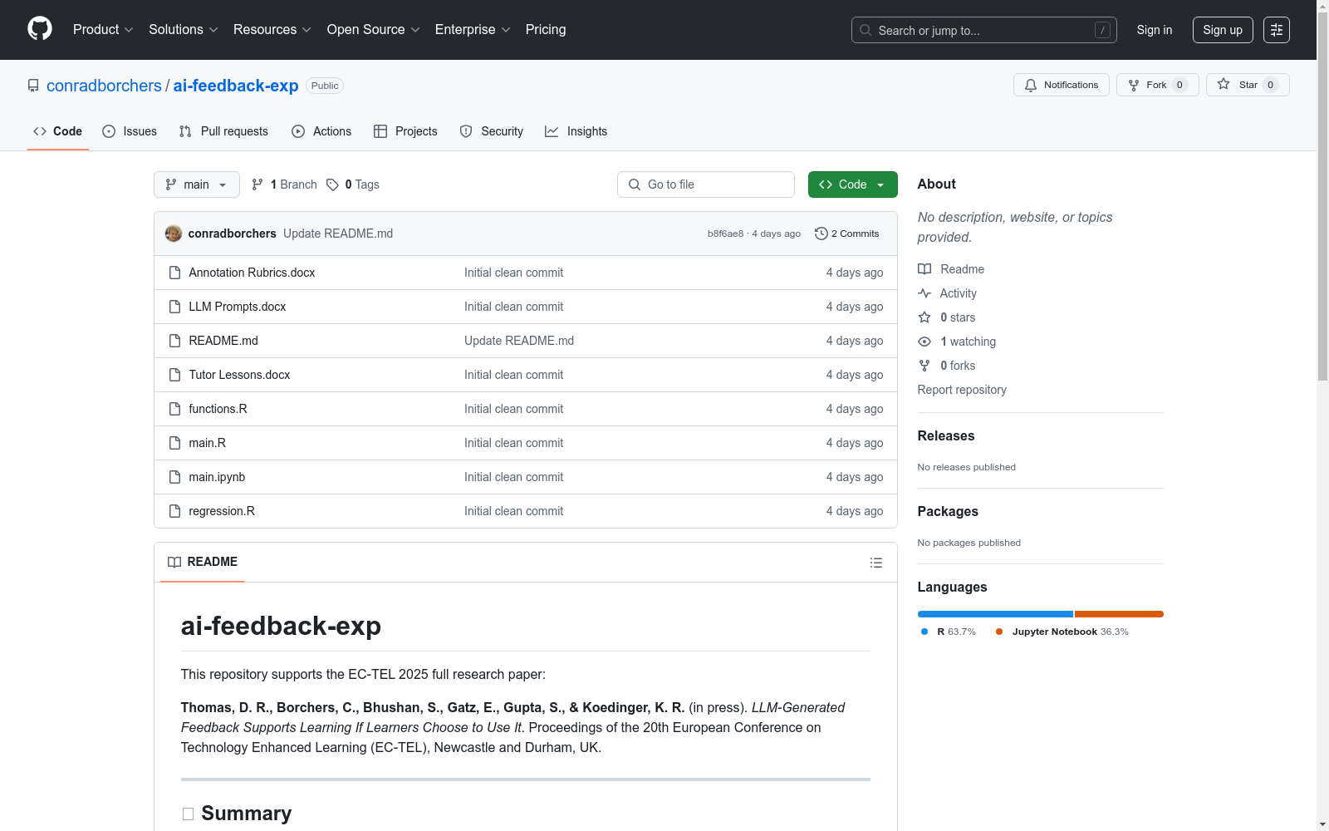Click the Search or jump to field
Viewport: 1329px width, 831px height.
click(x=984, y=30)
